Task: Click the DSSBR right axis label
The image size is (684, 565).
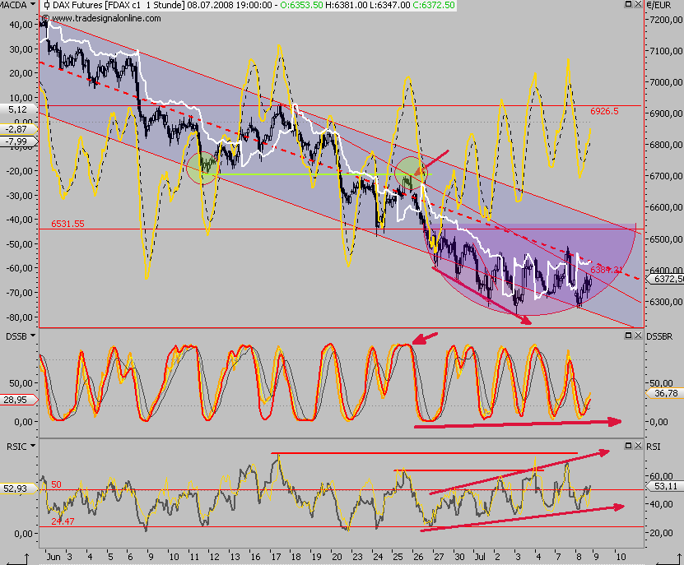Action: click(x=659, y=336)
